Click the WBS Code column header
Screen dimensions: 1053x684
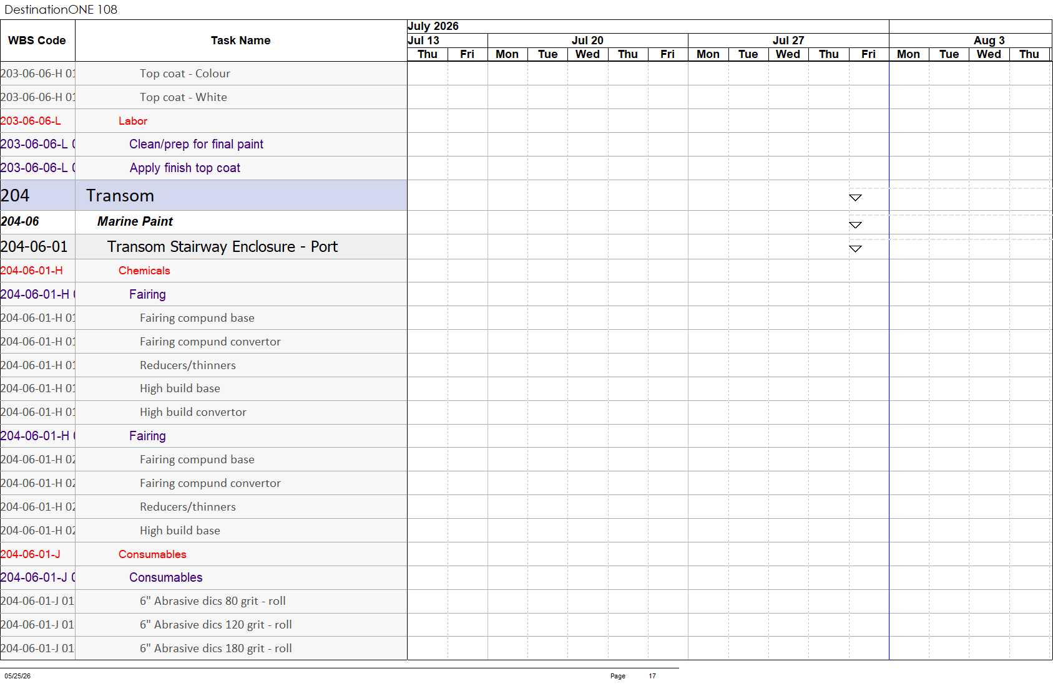click(x=37, y=41)
